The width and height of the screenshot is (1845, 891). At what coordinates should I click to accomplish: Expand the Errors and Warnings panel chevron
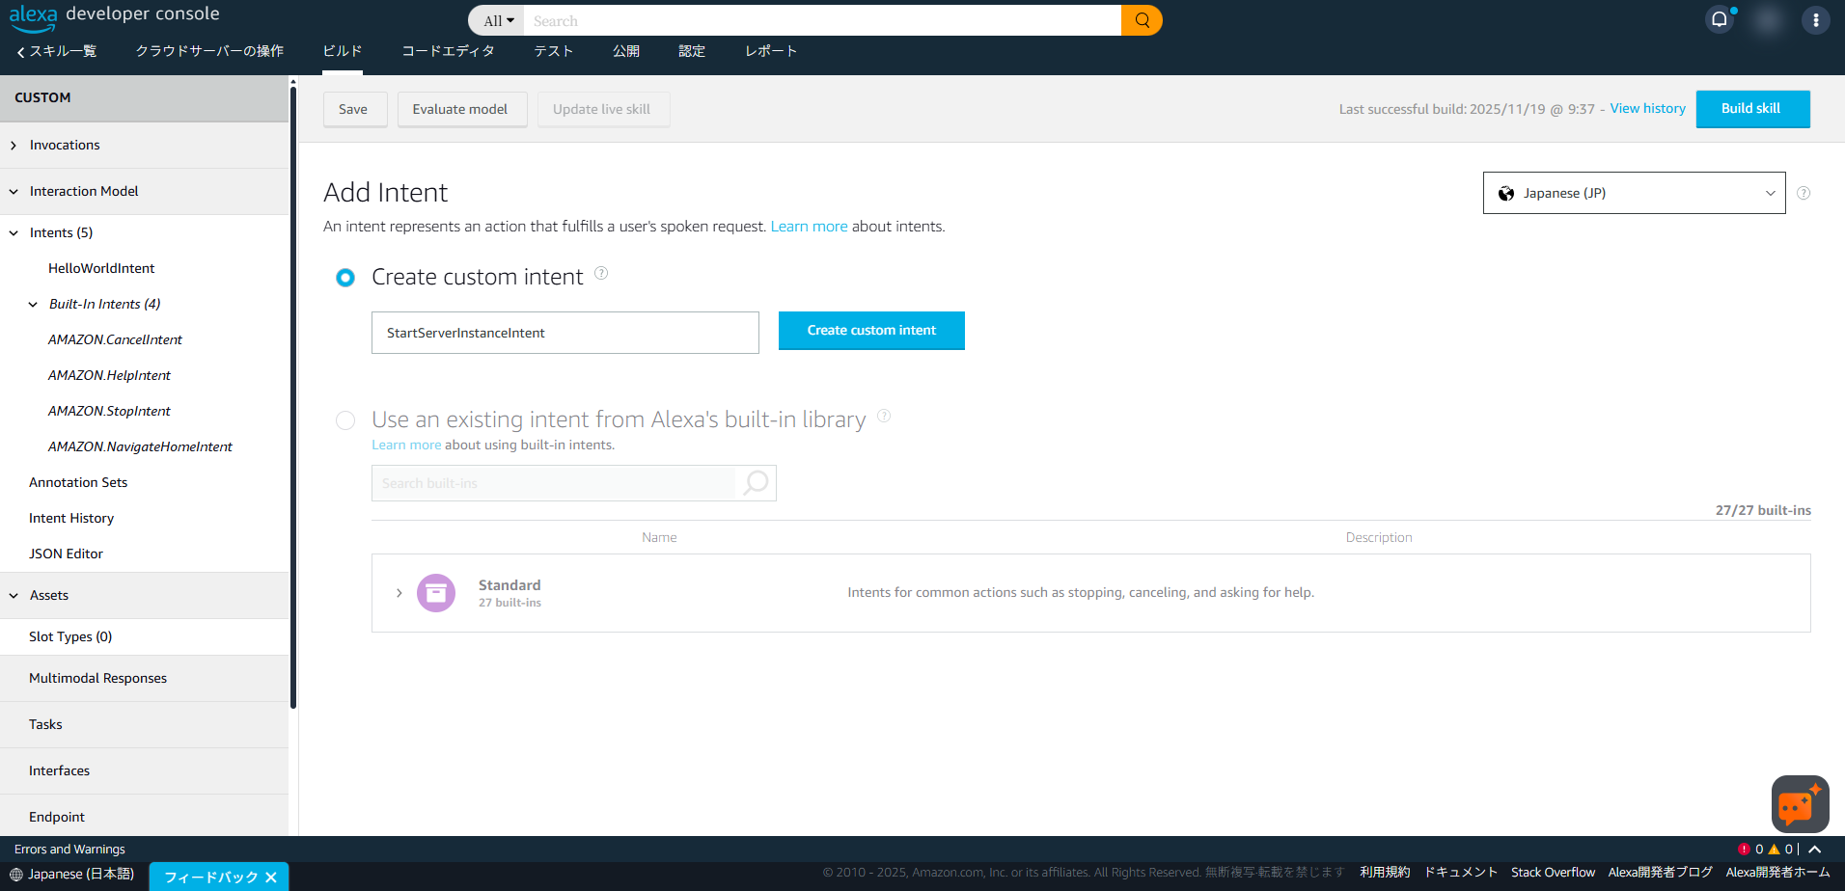[x=1815, y=850]
